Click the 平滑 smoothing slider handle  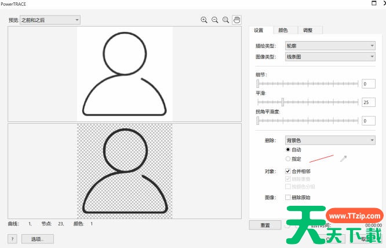click(282, 102)
